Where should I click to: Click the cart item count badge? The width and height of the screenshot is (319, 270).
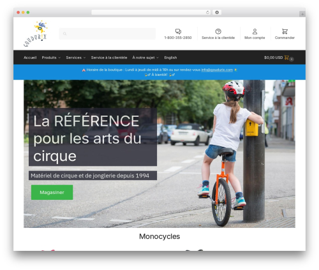(292, 59)
